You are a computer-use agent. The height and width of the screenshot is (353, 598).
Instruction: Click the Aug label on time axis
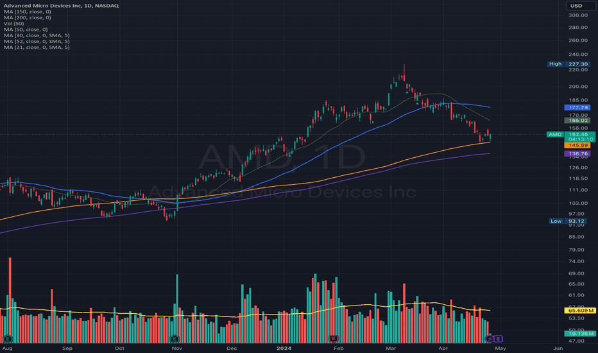(7, 348)
